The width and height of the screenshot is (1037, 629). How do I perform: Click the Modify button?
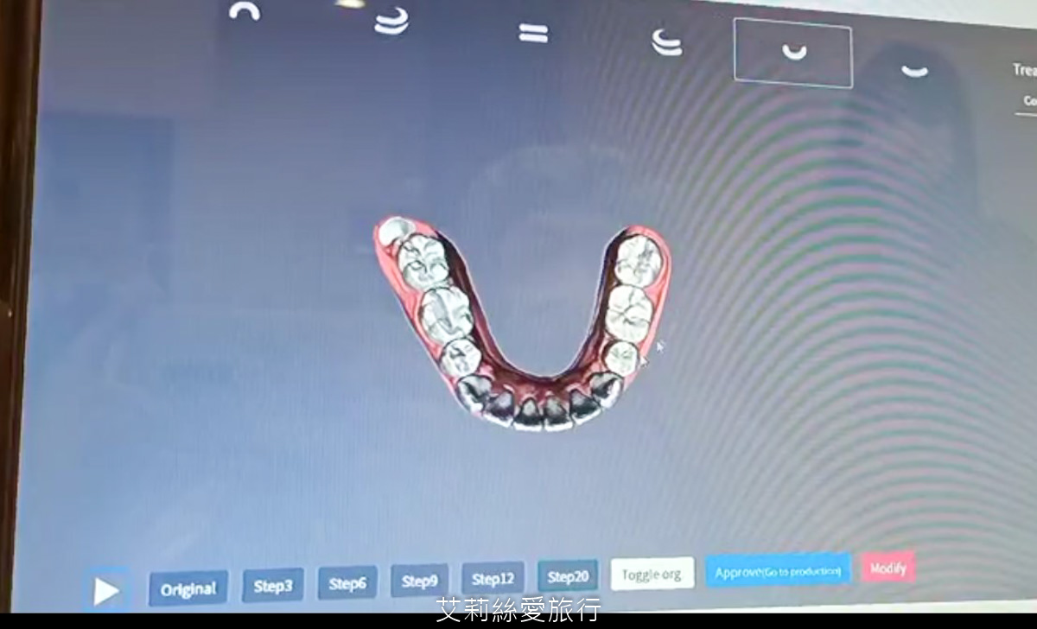[887, 568]
